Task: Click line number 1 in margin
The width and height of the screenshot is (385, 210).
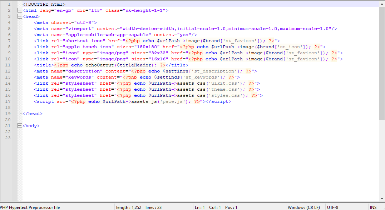Action: click(x=9, y=4)
